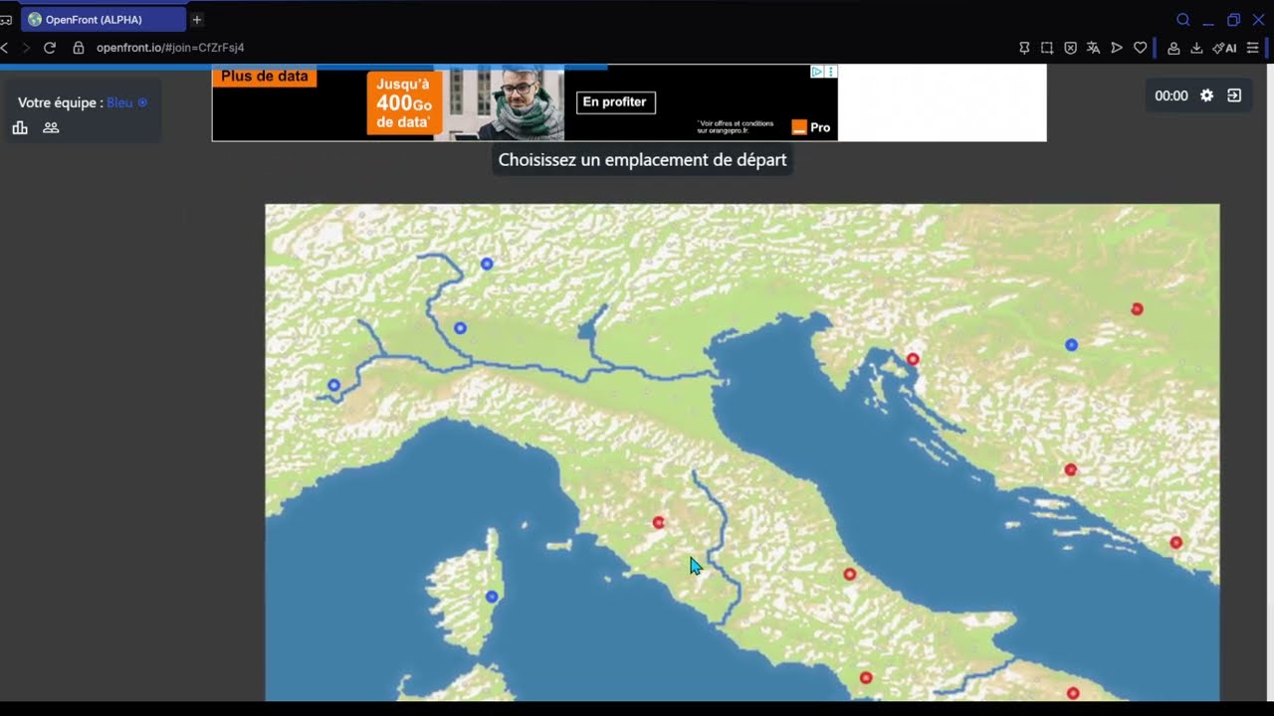Viewport: 1274px width, 716px height.
Task: Click the westernmost blue spawn marker on the river
Action: (334, 385)
